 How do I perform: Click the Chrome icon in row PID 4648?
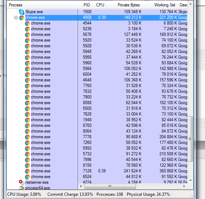[x=27, y=80]
